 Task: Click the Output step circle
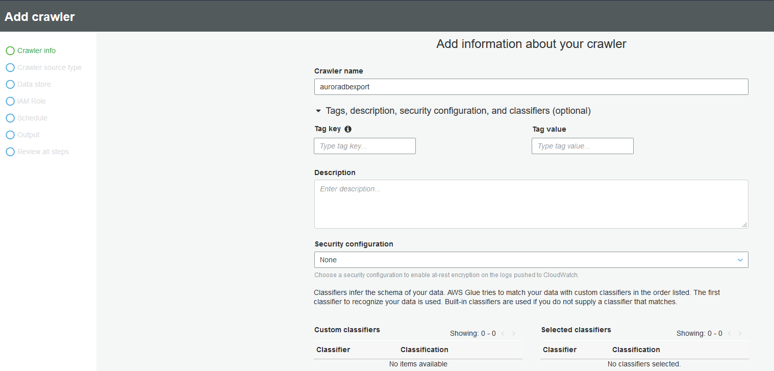tap(10, 135)
